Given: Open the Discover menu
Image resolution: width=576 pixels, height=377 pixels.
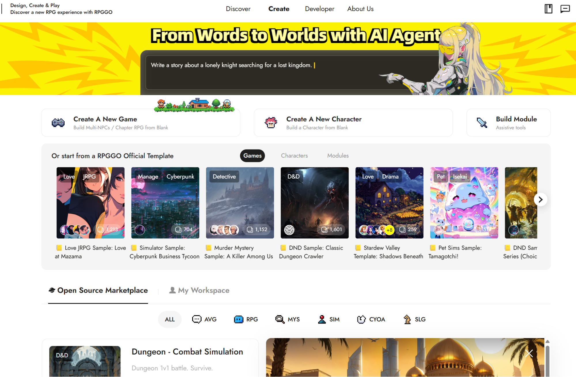Looking at the screenshot, I should [x=238, y=9].
